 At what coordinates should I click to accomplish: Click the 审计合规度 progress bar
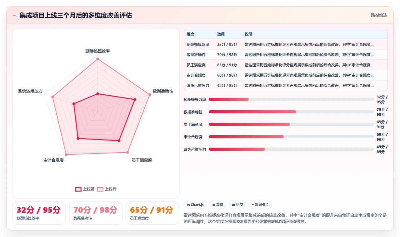[291, 137]
